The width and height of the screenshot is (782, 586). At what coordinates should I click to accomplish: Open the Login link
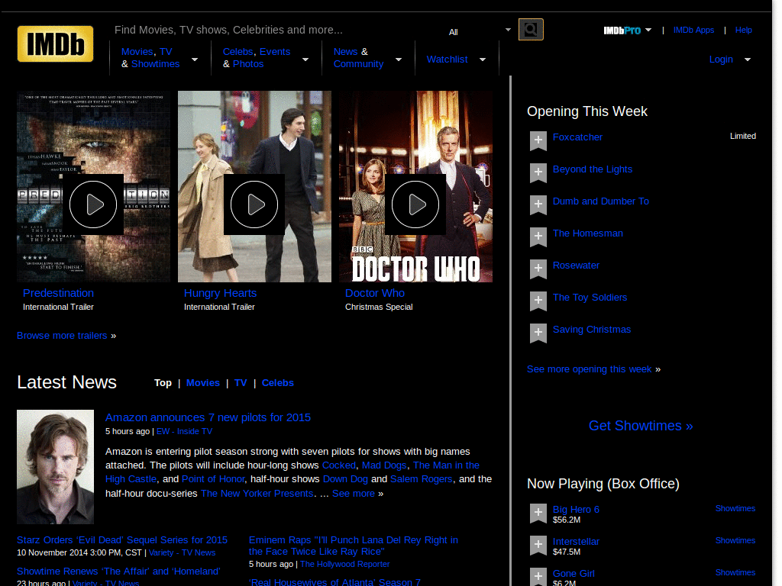[721, 60]
